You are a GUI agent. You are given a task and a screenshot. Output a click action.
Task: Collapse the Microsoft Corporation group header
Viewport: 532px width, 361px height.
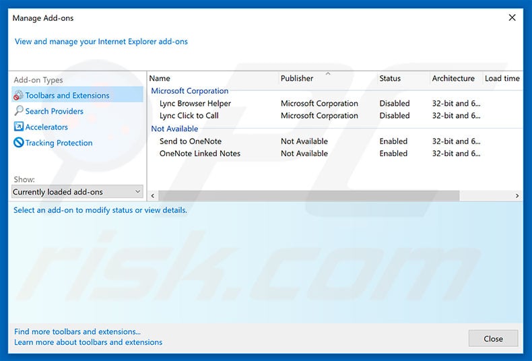190,91
